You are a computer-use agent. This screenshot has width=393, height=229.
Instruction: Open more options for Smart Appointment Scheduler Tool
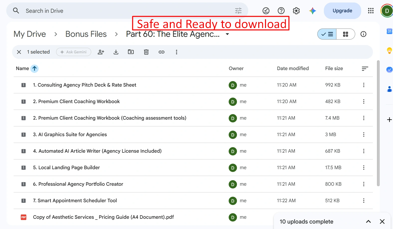pos(364,201)
